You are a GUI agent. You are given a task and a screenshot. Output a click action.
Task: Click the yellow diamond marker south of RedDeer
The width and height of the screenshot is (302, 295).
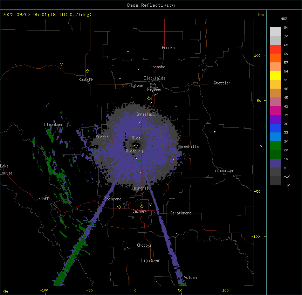149,98
